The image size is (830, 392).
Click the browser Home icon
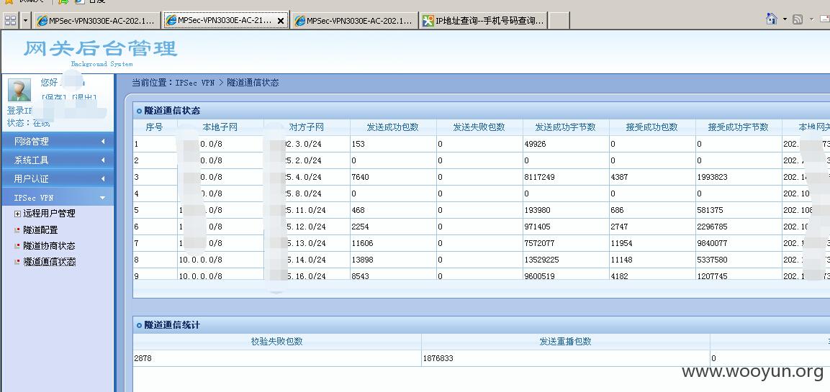coord(772,19)
